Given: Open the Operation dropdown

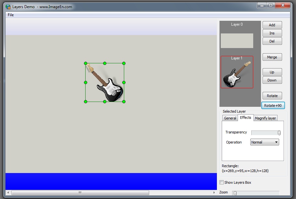Looking at the screenshot, I should click(265, 142).
